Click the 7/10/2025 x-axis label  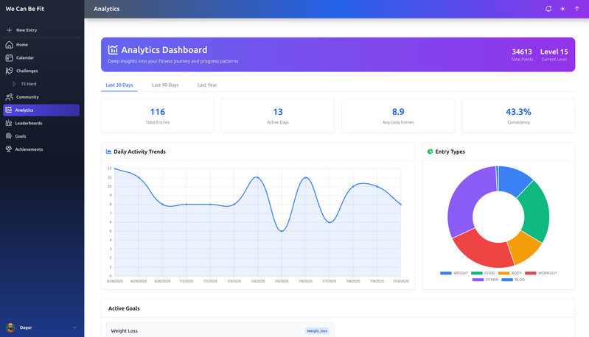pos(401,281)
